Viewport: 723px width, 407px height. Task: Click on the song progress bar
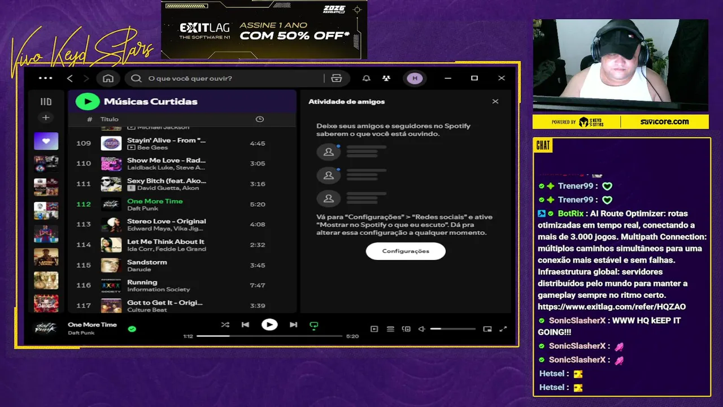(269, 336)
